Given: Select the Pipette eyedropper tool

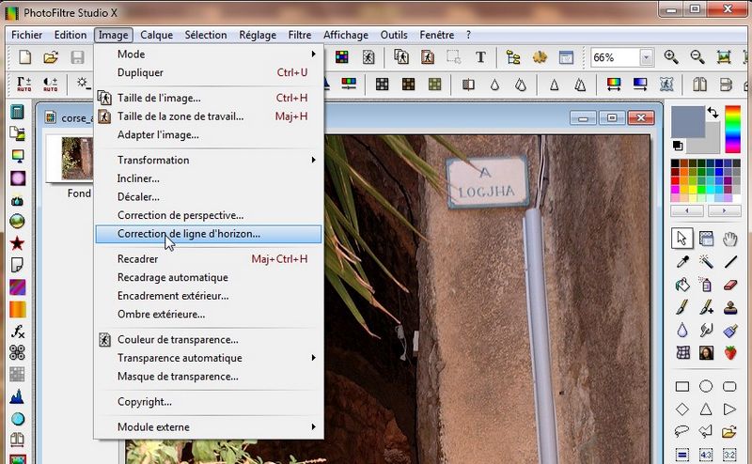Looking at the screenshot, I should 682,262.
